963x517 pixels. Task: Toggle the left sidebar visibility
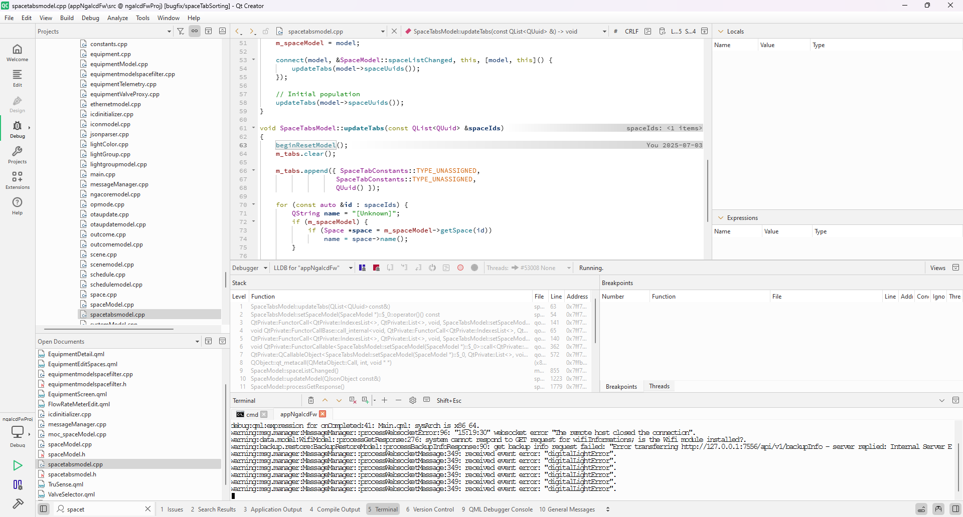coord(44,509)
